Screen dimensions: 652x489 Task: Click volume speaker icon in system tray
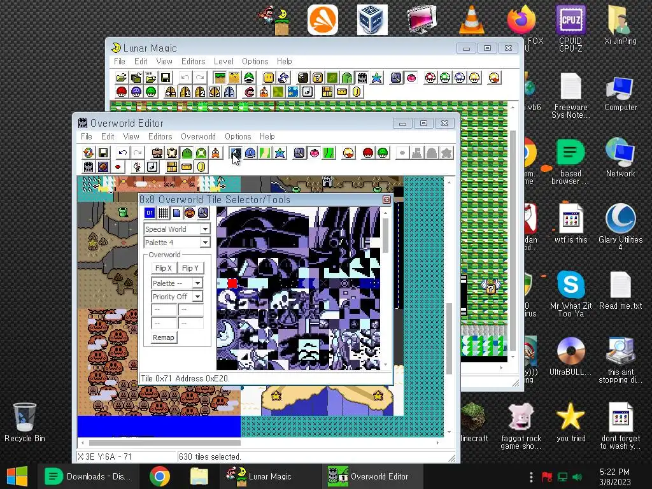pyautogui.click(x=577, y=477)
